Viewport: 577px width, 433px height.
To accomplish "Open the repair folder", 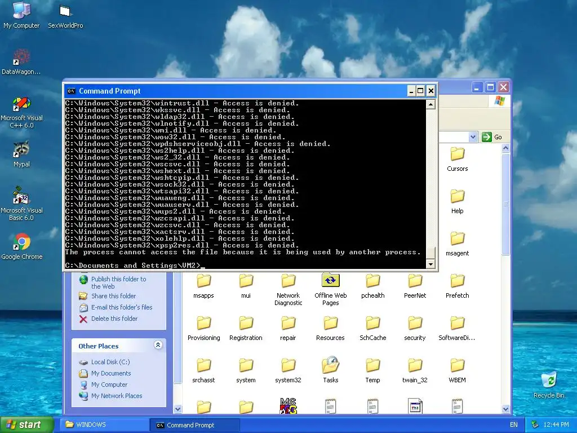I will (x=288, y=329).
